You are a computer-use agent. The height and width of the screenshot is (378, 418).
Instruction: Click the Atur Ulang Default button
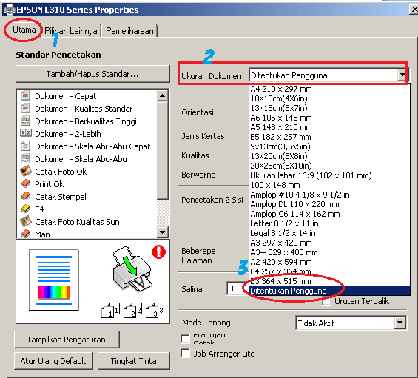point(53,361)
